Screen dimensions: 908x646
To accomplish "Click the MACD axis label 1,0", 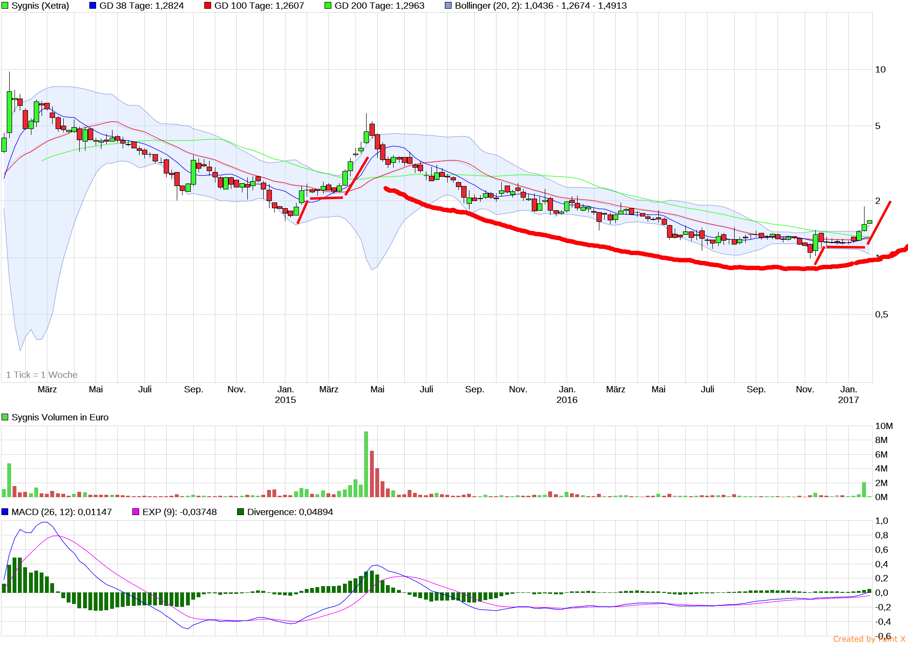I will [x=881, y=521].
